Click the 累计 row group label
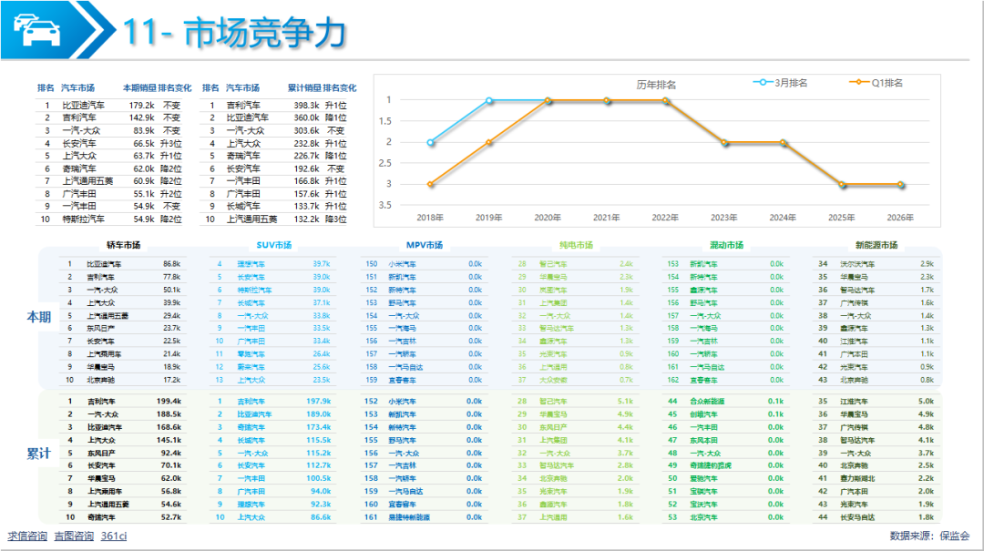This screenshot has width=984, height=551. (x=39, y=454)
